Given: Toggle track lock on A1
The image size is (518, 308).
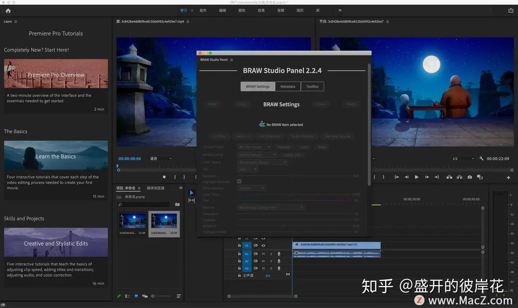Looking at the screenshot, I should tap(239, 254).
